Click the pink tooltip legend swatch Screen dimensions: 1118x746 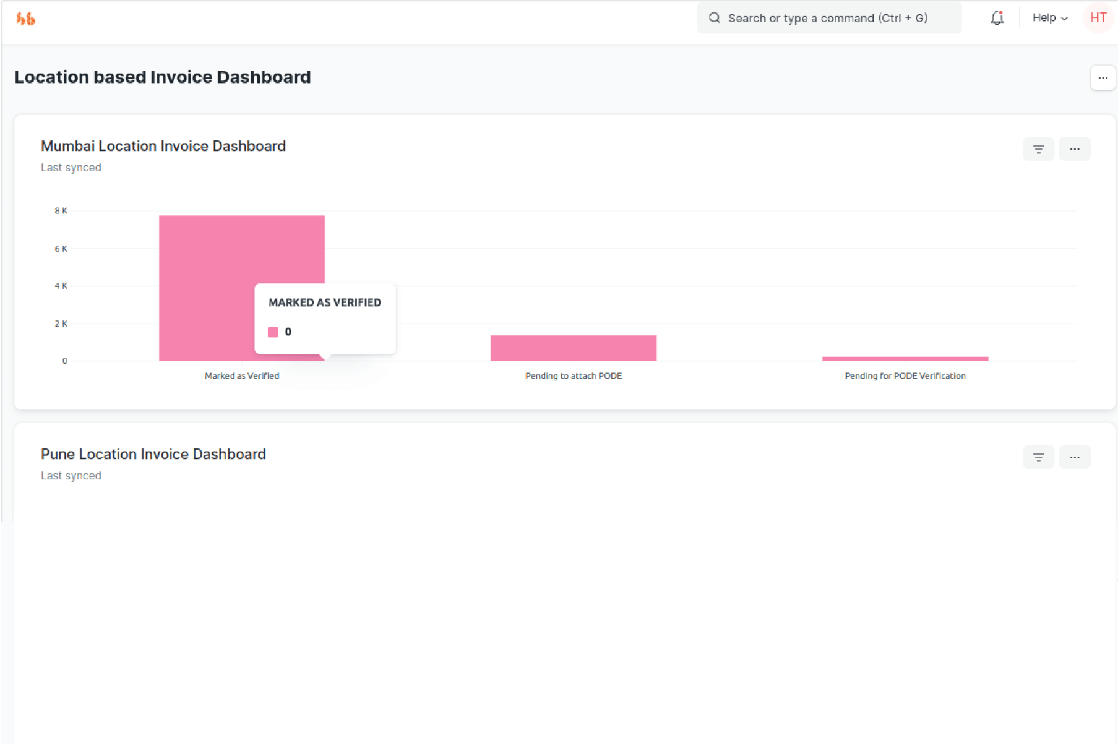(x=273, y=332)
